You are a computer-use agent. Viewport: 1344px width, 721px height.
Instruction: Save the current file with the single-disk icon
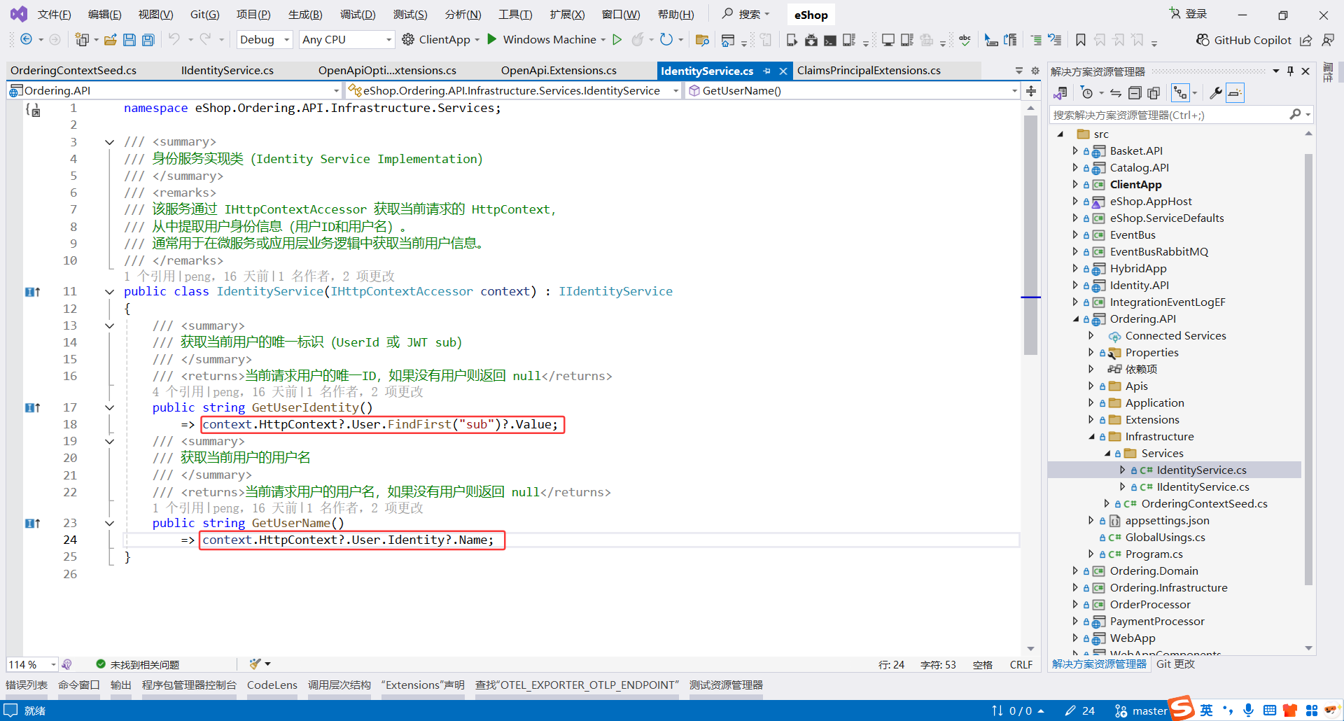[x=129, y=40]
